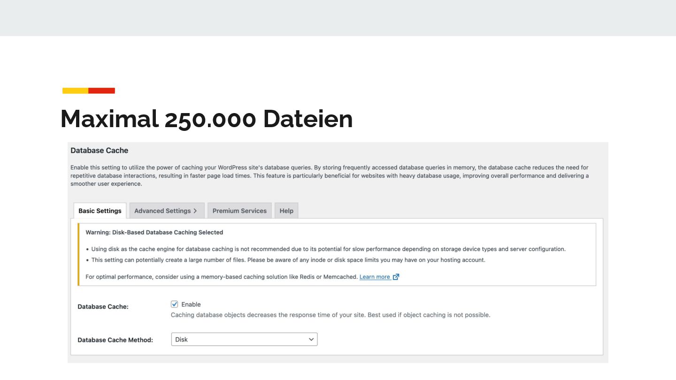Click the chevron arrow on Advanced Settings tab
The width and height of the screenshot is (676, 380).
195,211
